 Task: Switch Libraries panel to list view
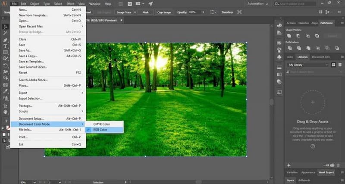pos(340,65)
